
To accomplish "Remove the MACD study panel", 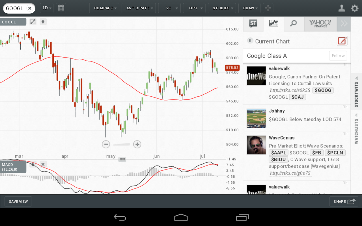I will pyautogui.click(x=43, y=164).
